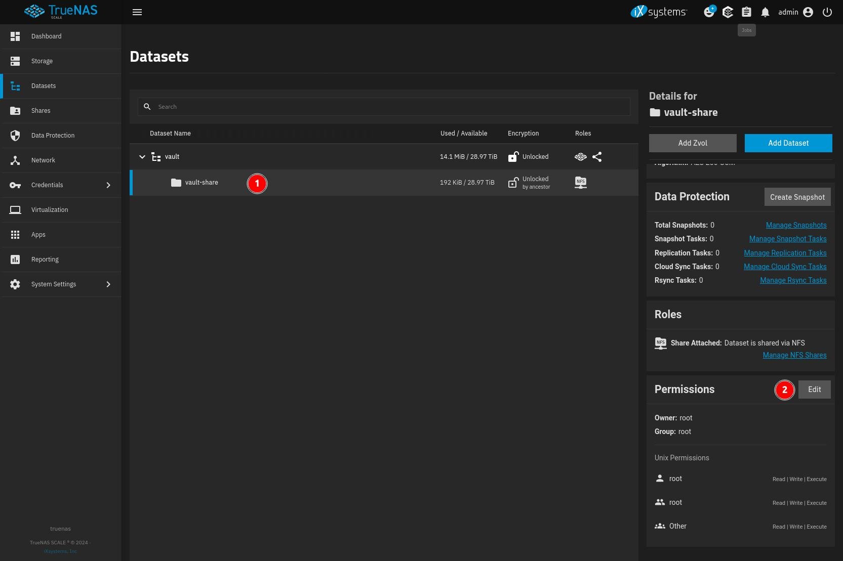843x561 pixels.
Task: Click the Network sidebar icon
Action: tap(15, 160)
